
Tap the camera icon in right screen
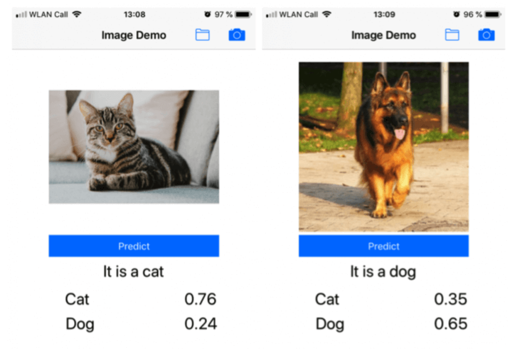pos(486,35)
